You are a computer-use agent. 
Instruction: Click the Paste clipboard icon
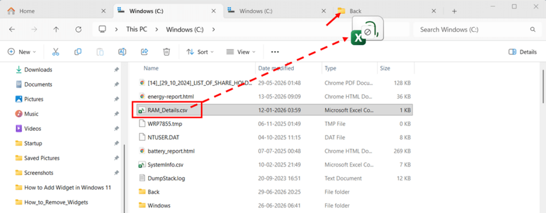[x=100, y=52]
